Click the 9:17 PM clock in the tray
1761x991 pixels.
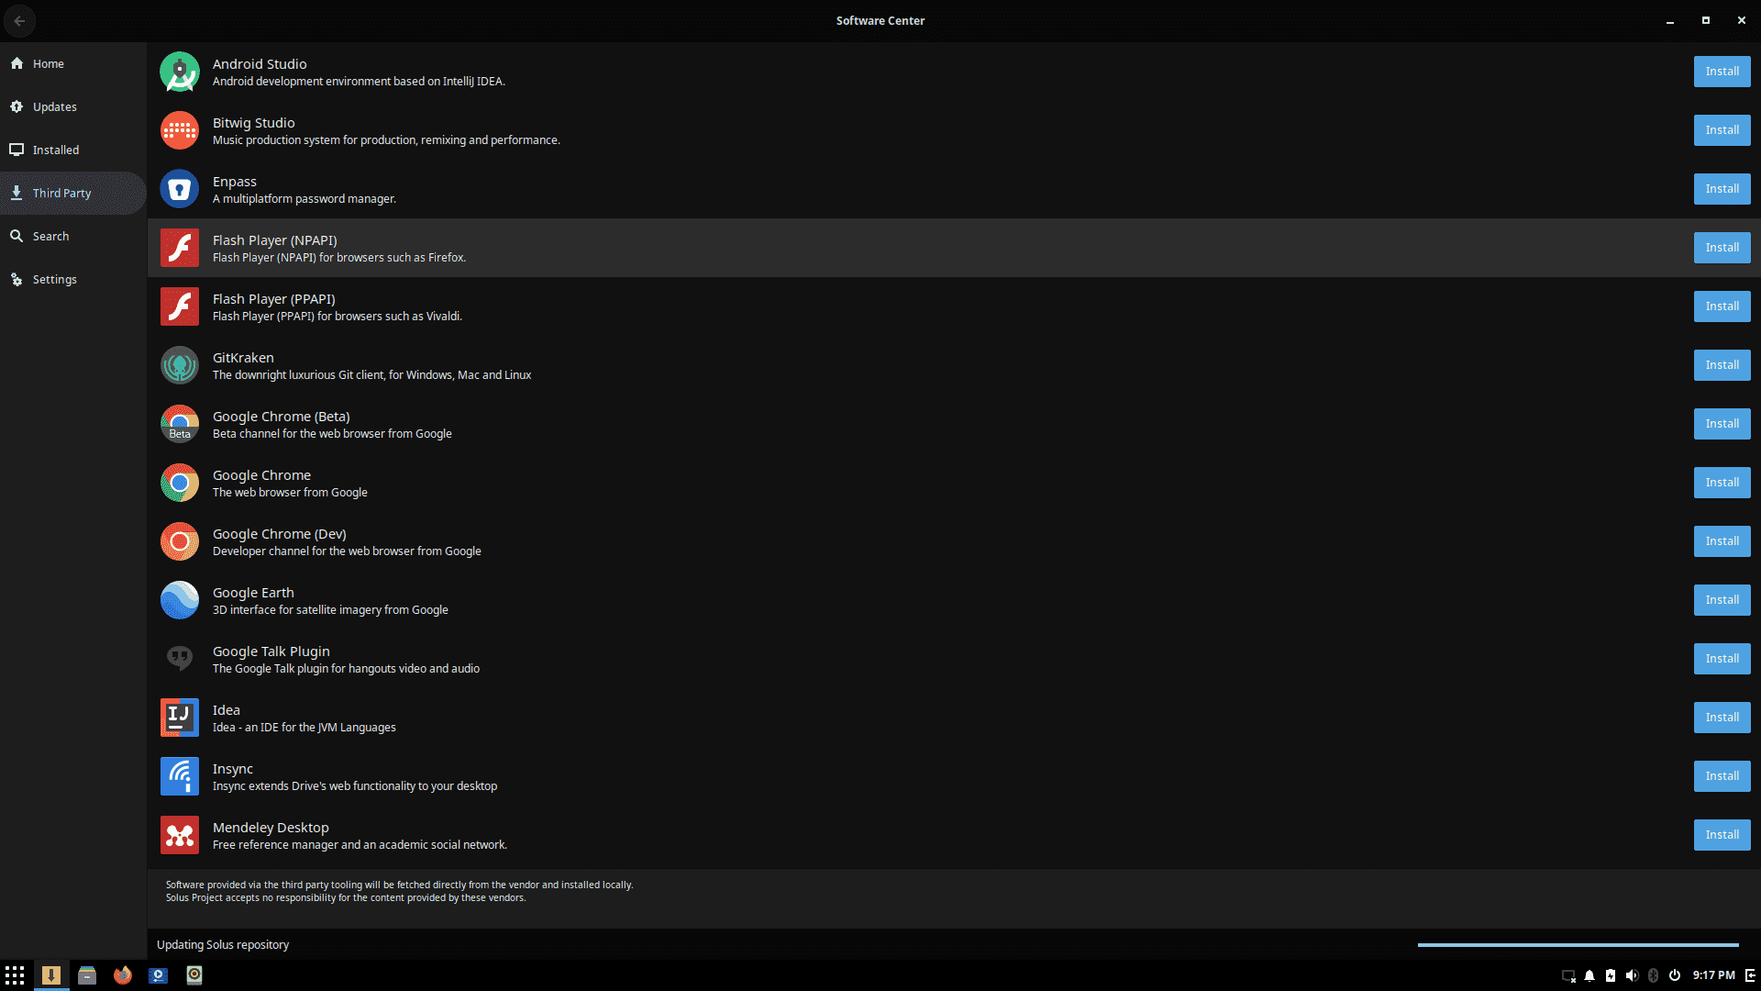point(1713,975)
